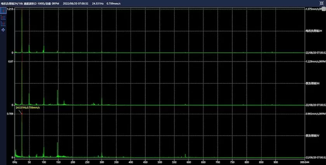Click the 1.213 y-axis maximum label
Image resolution: width=326 pixels, height=165 pixels.
[10, 9]
